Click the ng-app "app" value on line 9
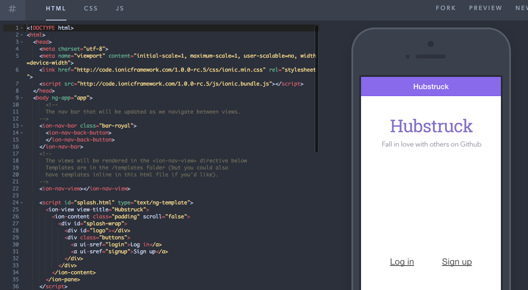Viewport: 528px width, 290px height. (x=82, y=98)
